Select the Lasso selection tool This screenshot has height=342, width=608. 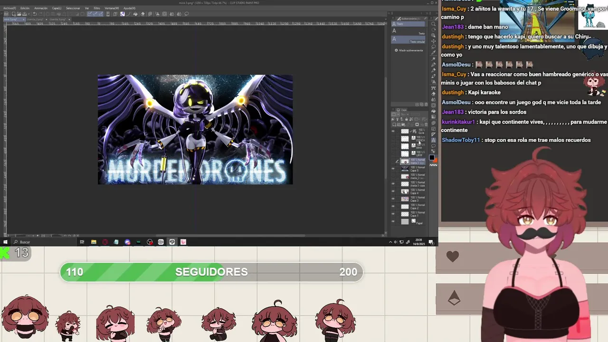coord(433,47)
